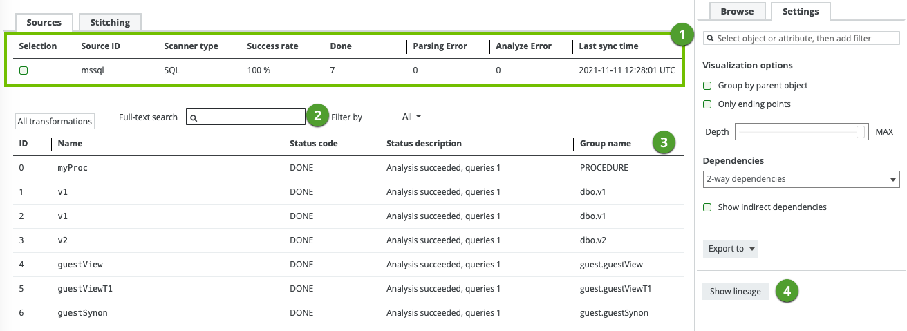Open the Export to dropdown

coord(730,249)
